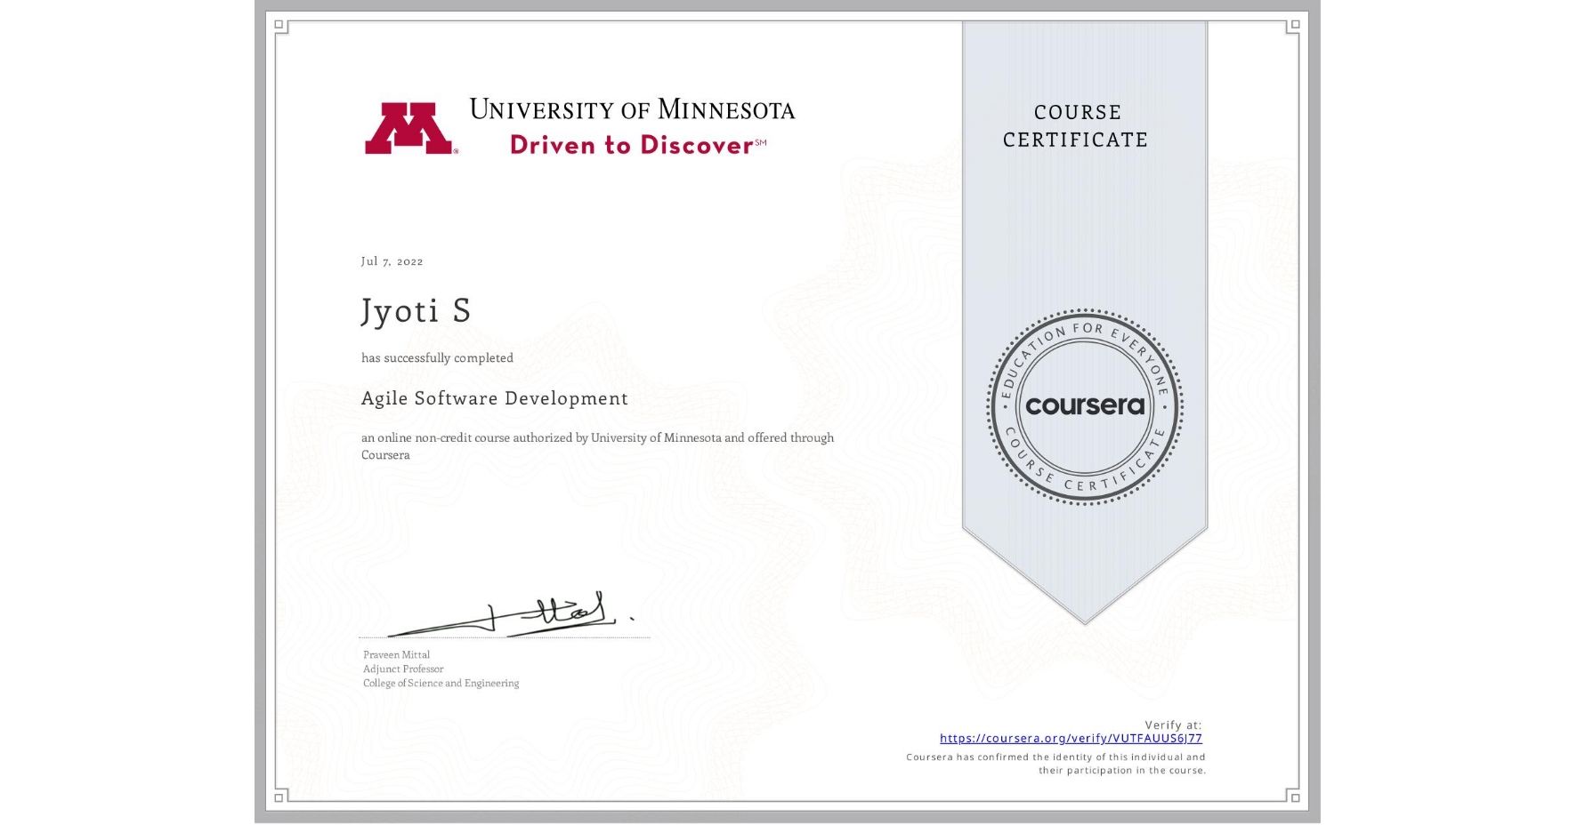1577x825 pixels.
Task: Click the decorative corner square top-left
Action: [280, 26]
